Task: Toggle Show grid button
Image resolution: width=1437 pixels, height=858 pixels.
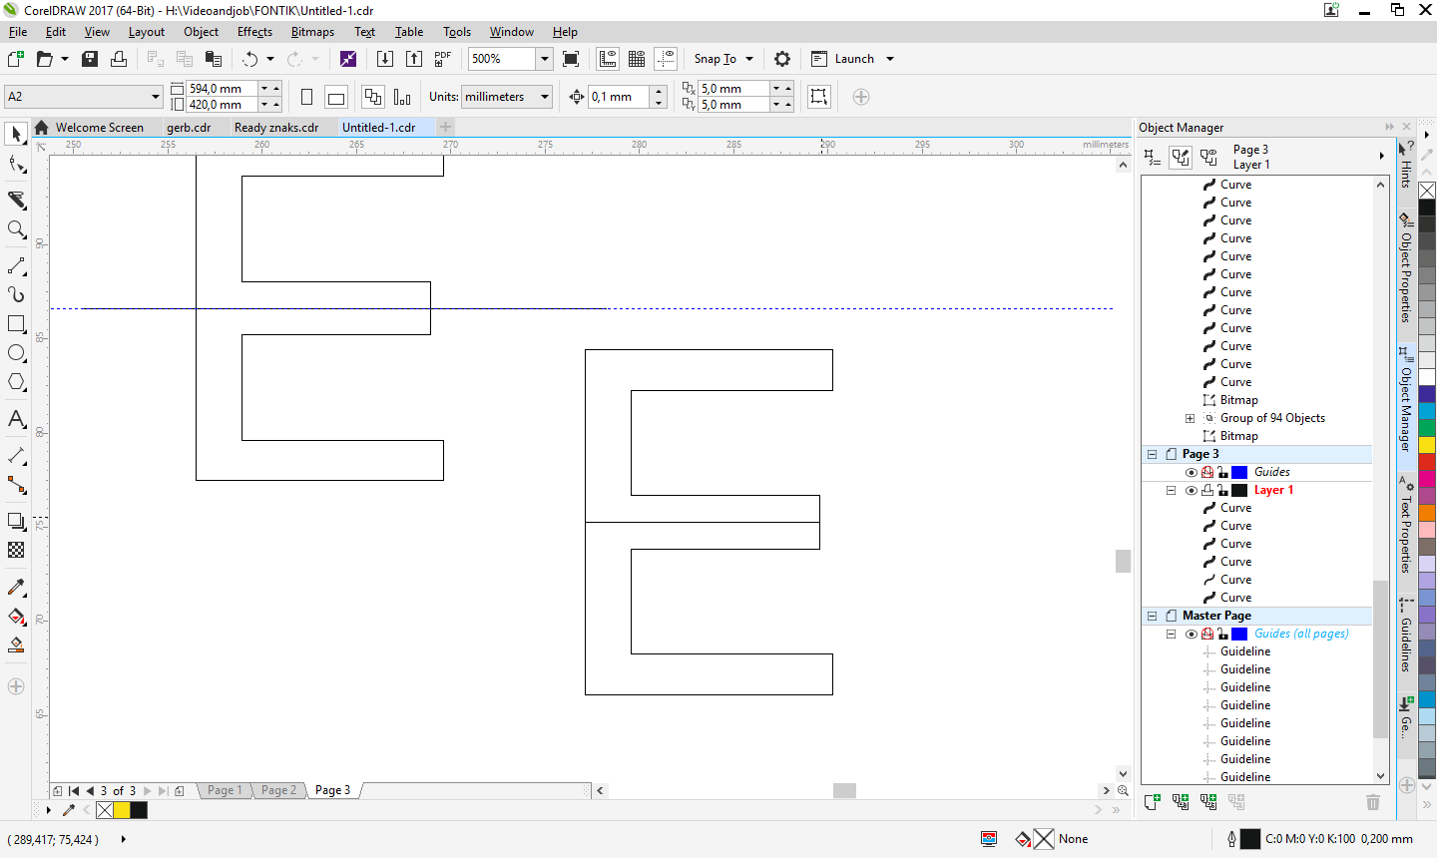Action: point(637,59)
